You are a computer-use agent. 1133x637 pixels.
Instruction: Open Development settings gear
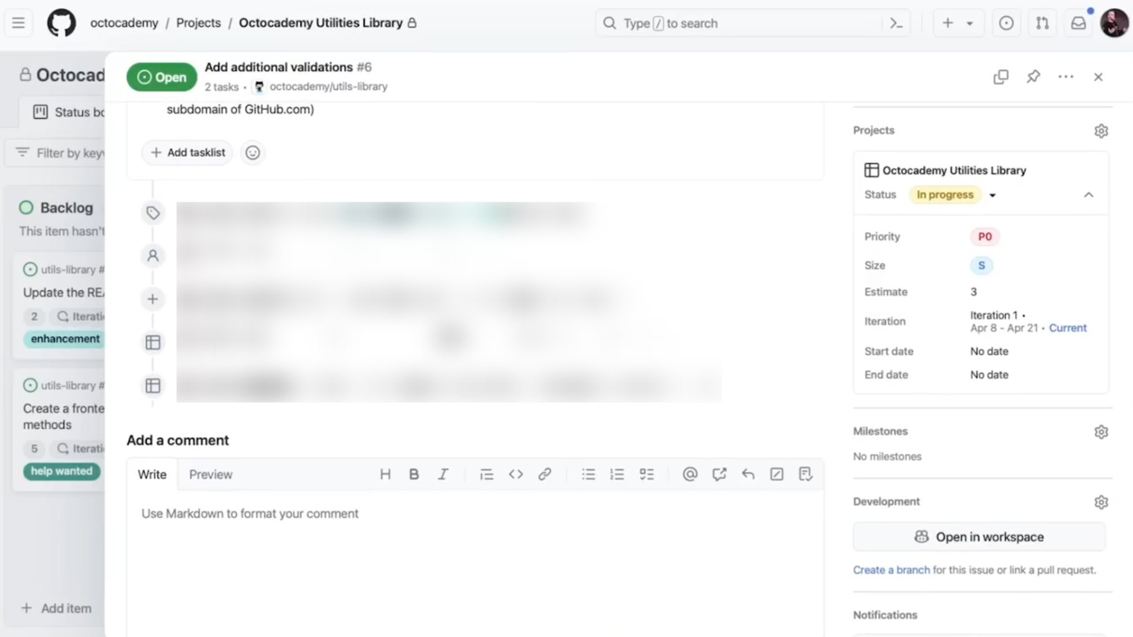click(1101, 503)
